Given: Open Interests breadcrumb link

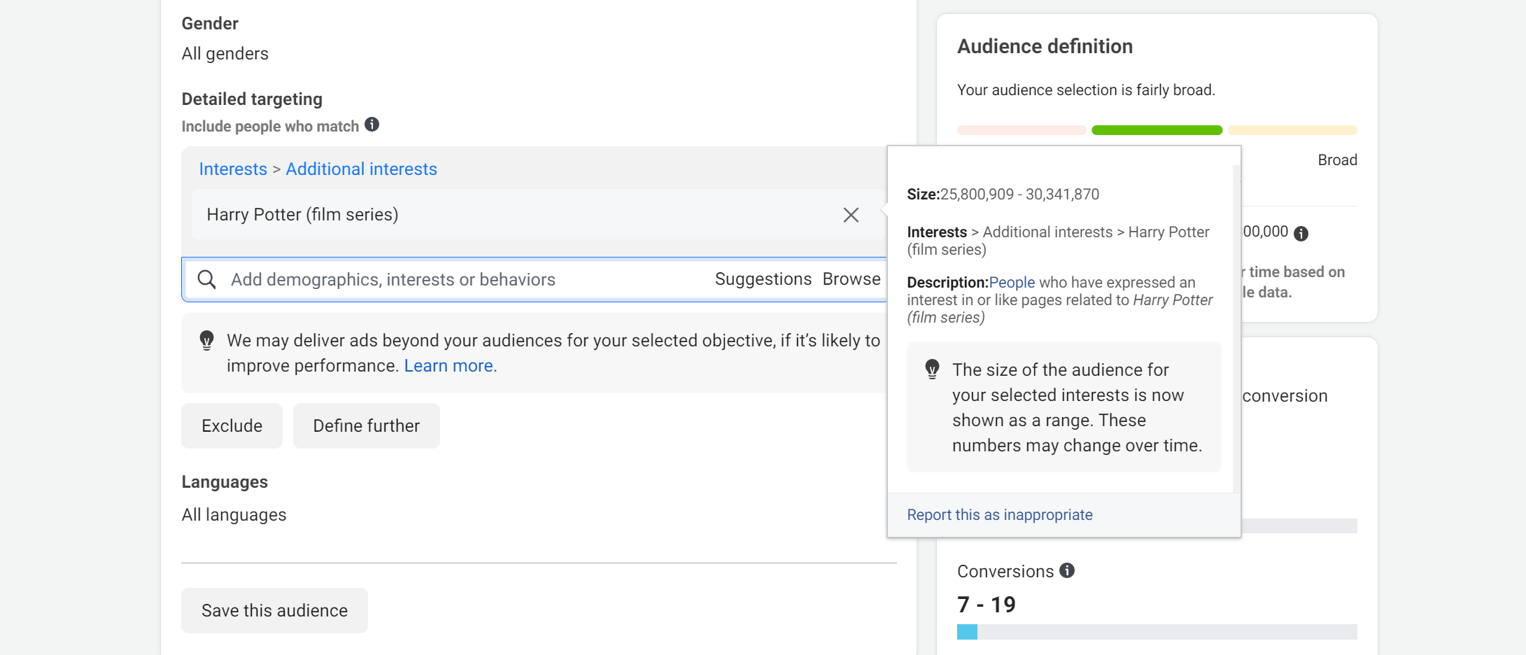Looking at the screenshot, I should click(x=233, y=169).
